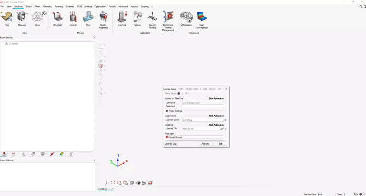Click the axis orientation icon in bottom toolbar
Viewport: 366px width, 196px height.
pos(107,183)
